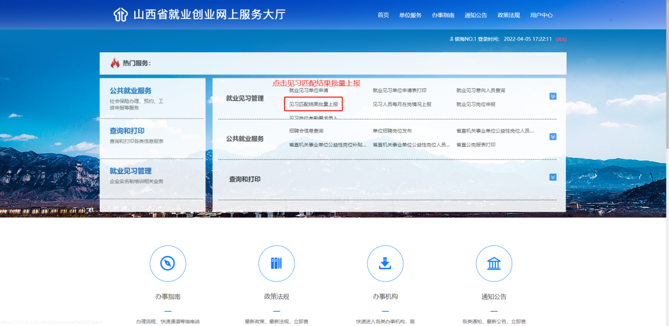Image resolution: width=669 pixels, height=326 pixels.
Task: Open the 就业见习意向人员查询 link
Action: (x=481, y=90)
